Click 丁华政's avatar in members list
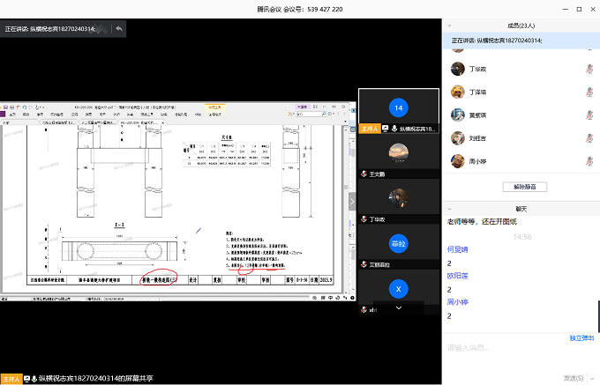The height and width of the screenshot is (385, 600). (x=458, y=69)
